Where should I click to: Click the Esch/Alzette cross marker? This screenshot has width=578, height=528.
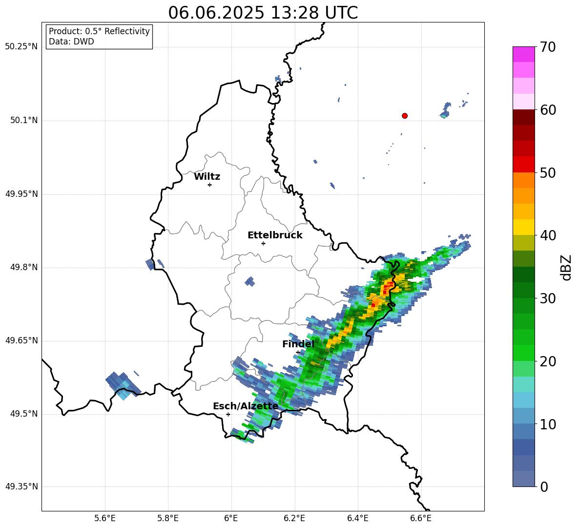pyautogui.click(x=228, y=414)
